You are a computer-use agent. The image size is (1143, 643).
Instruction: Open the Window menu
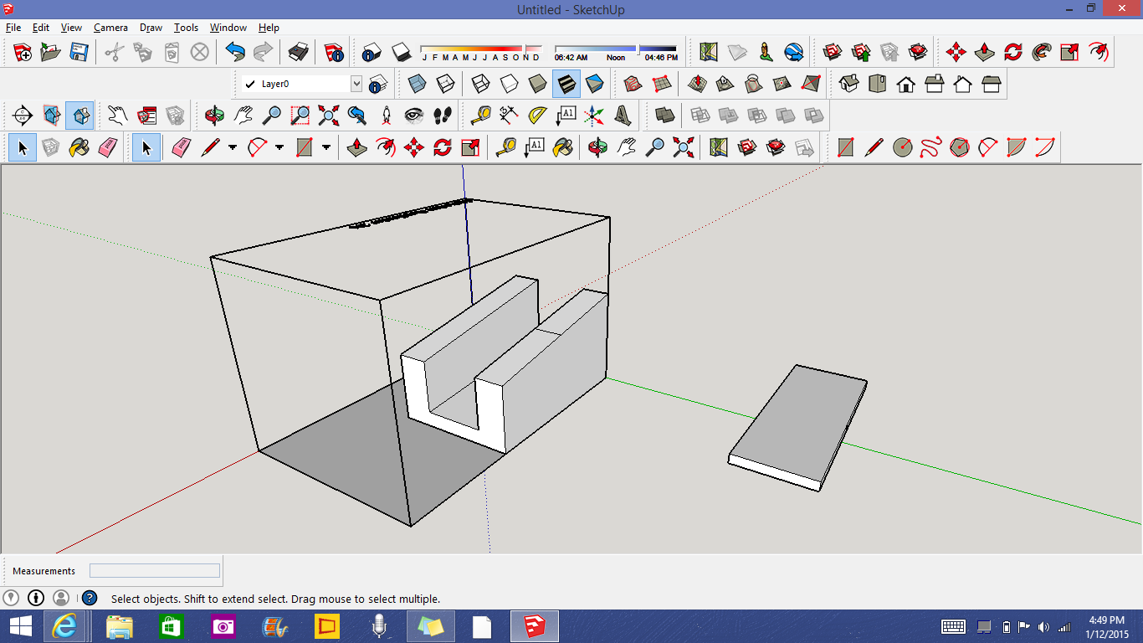[228, 28]
